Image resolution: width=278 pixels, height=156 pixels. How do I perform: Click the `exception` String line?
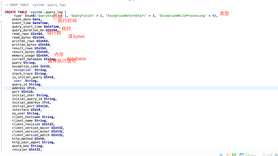[x=30, y=70]
